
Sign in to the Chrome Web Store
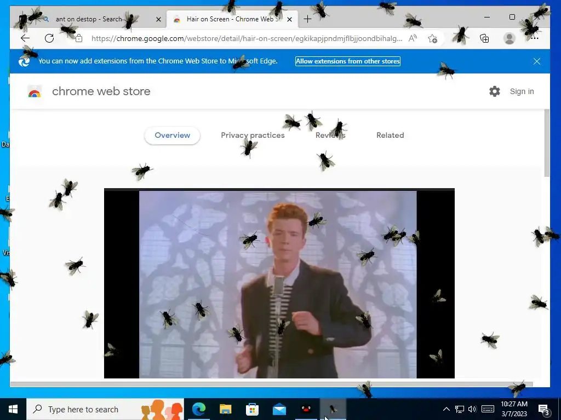pyautogui.click(x=522, y=91)
